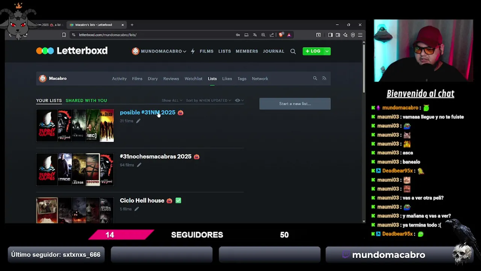The width and height of the screenshot is (481, 271).
Task: Click Start a new list button
Action: (295, 104)
